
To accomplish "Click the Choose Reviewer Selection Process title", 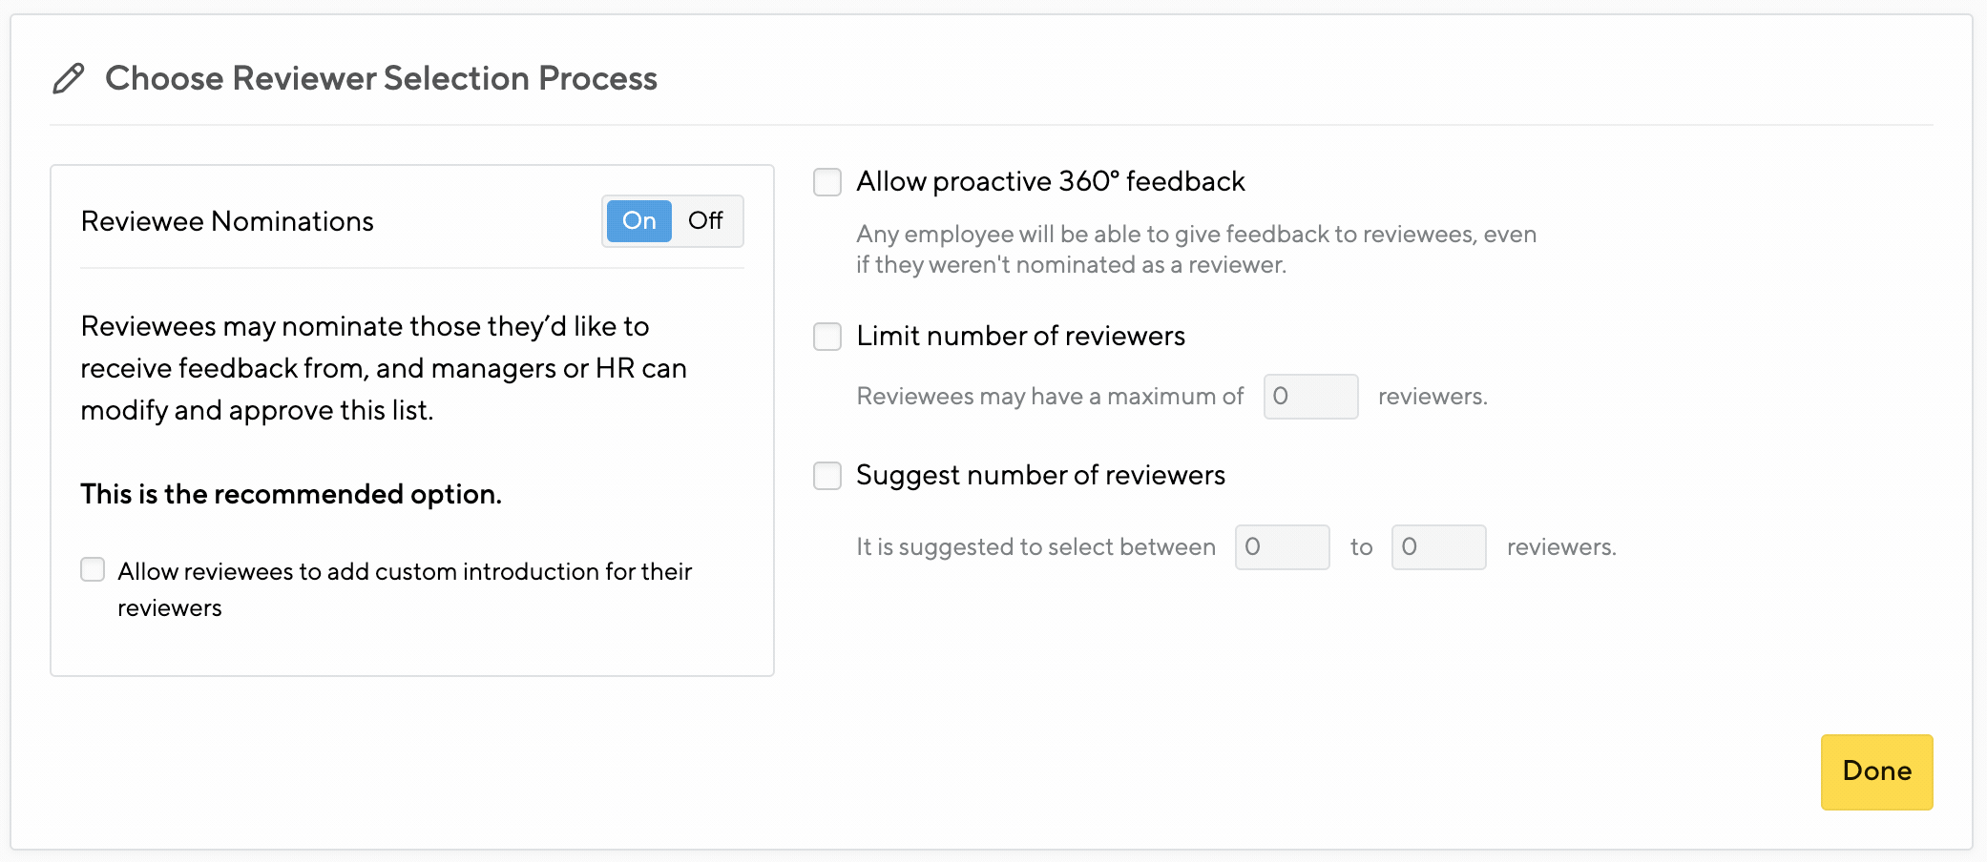I will click(x=381, y=78).
